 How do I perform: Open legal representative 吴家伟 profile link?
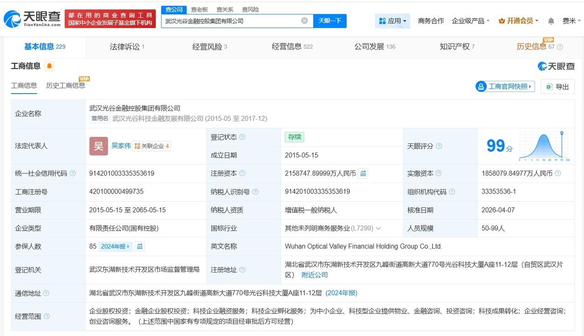click(121, 146)
